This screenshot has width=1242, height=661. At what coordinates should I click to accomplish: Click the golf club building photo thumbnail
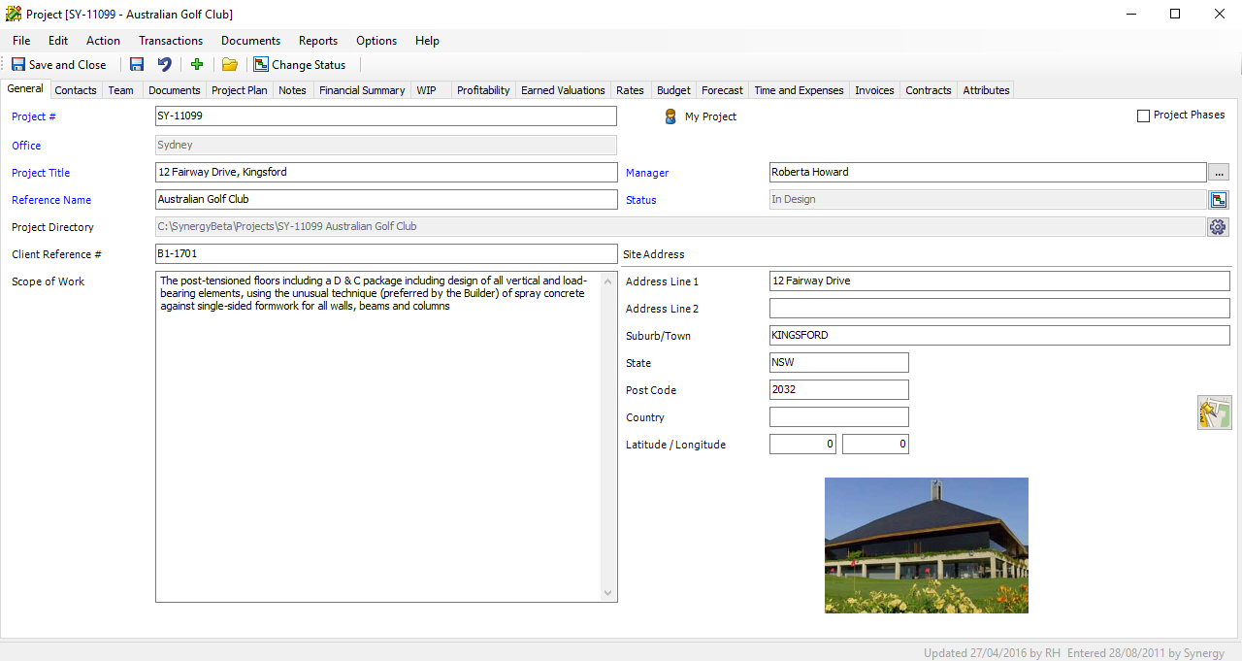[926, 545]
